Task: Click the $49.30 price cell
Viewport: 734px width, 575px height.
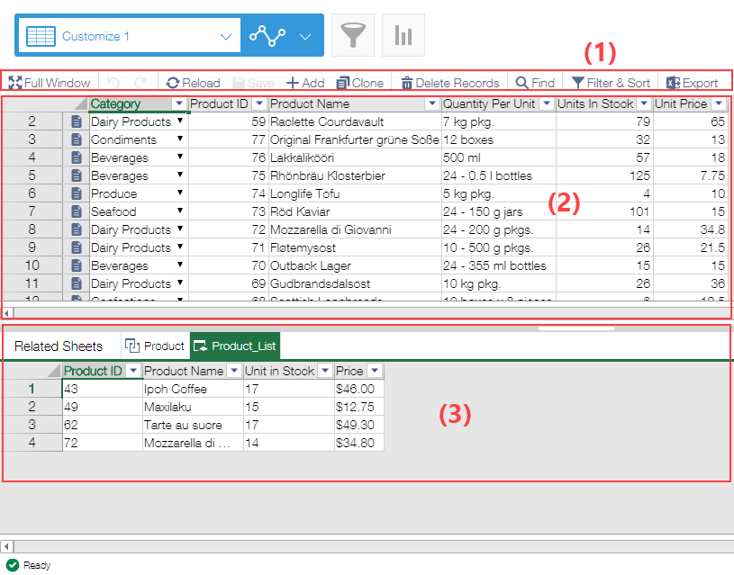Action: (359, 425)
